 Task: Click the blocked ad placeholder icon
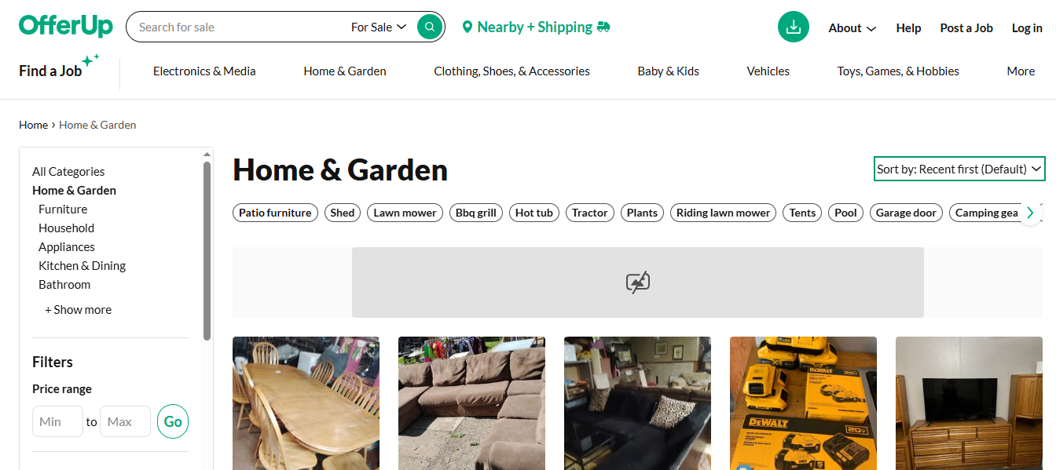[638, 282]
